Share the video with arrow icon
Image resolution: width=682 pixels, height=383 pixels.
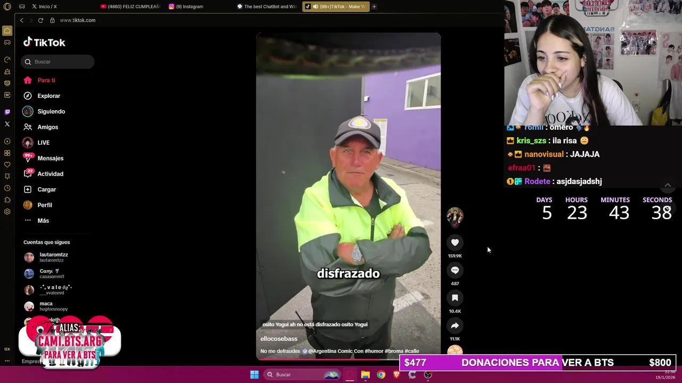(x=455, y=326)
